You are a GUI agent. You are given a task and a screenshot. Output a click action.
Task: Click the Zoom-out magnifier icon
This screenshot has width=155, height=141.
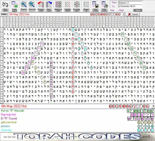[32, 5]
